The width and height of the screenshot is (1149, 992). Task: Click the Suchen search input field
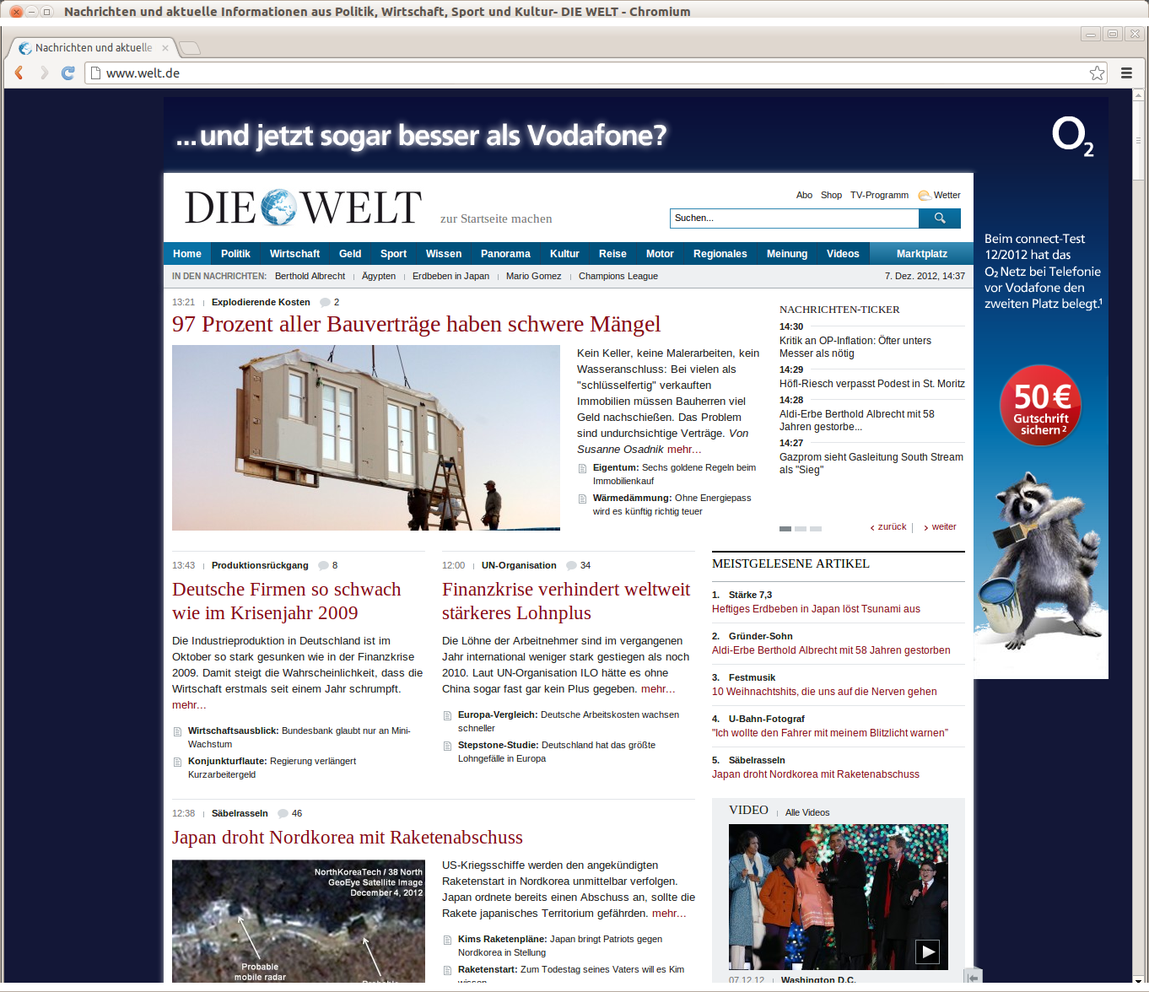tap(795, 218)
